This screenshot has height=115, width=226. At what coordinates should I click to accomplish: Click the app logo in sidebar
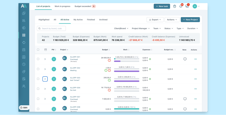click(24, 6)
